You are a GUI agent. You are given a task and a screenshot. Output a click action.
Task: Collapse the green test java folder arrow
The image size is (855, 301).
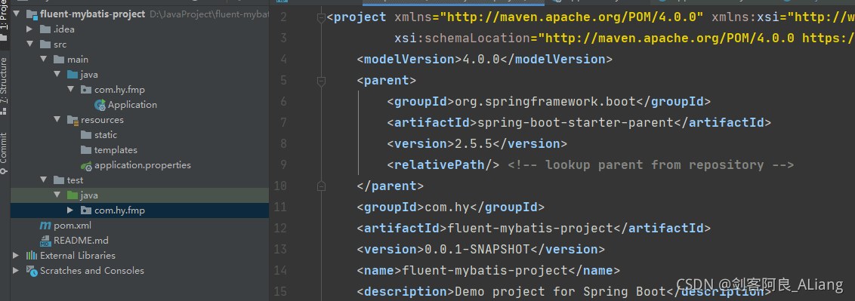tap(57, 195)
